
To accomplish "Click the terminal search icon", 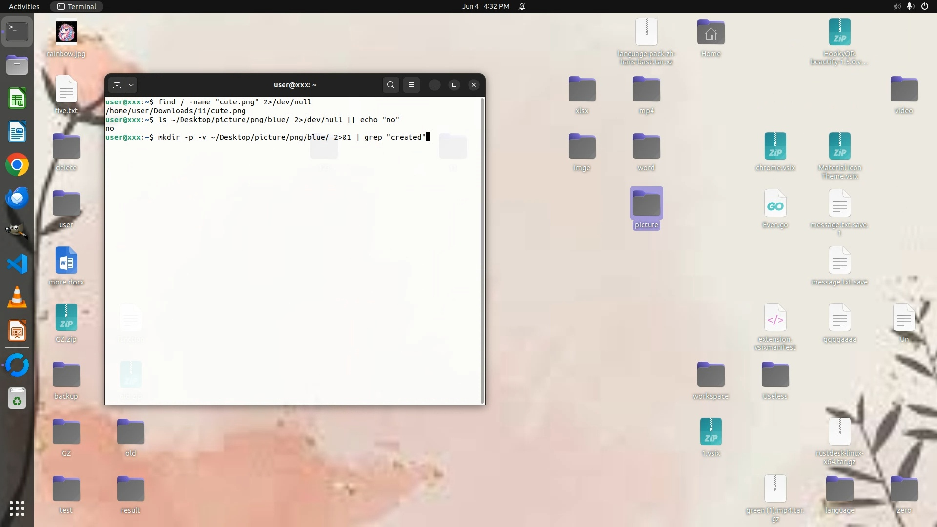I will point(390,85).
